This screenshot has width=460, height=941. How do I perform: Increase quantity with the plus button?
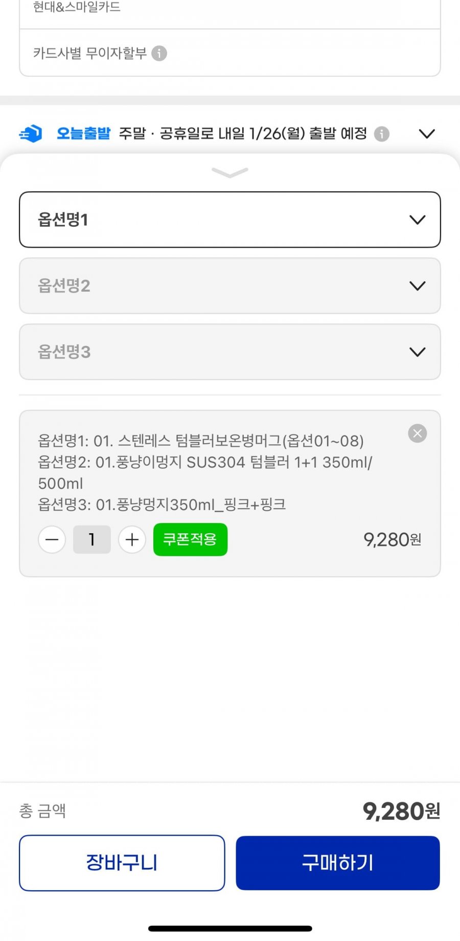coord(132,539)
